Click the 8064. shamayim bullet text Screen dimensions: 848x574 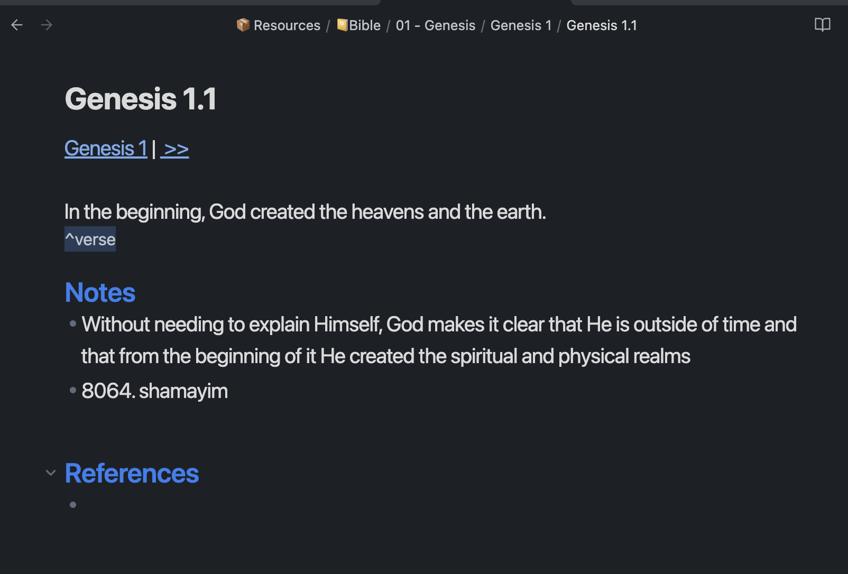coord(154,391)
